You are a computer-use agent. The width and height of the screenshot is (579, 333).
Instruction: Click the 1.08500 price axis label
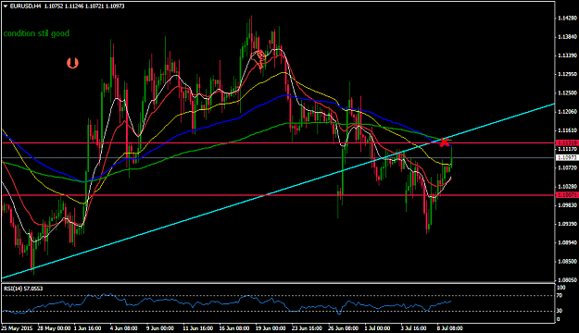click(x=568, y=262)
